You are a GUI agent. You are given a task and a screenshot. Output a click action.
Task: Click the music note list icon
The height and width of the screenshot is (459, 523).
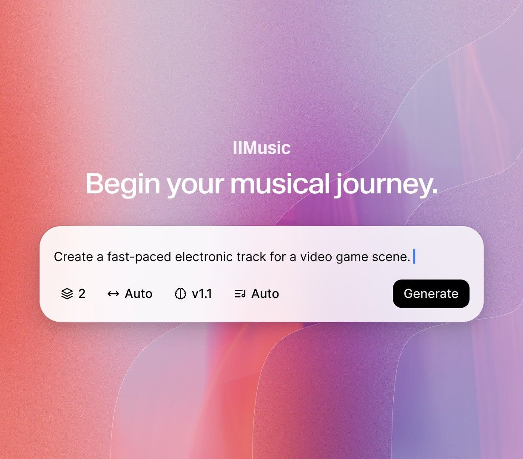(x=240, y=294)
